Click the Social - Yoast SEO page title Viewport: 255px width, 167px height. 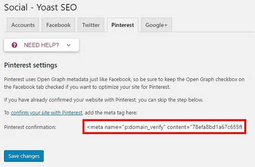[40, 7]
